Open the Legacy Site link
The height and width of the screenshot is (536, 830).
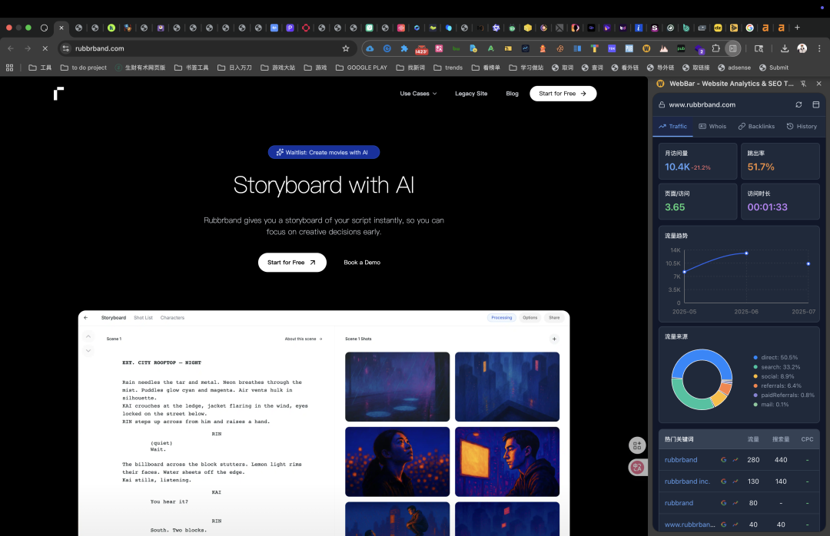tap(471, 94)
